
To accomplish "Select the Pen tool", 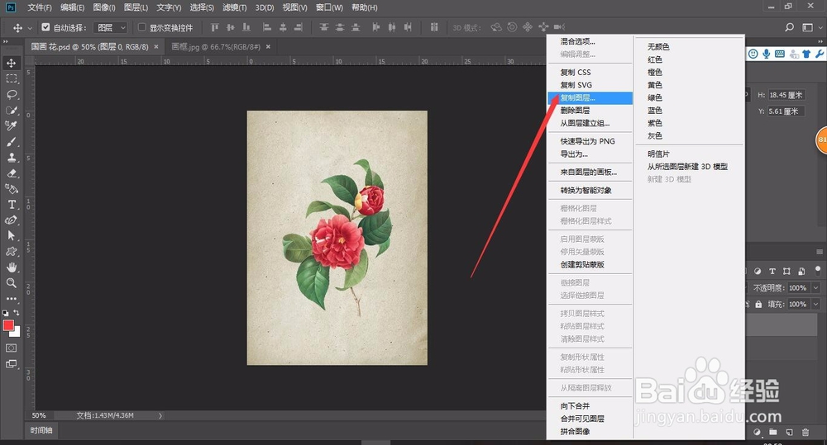I will tap(11, 220).
